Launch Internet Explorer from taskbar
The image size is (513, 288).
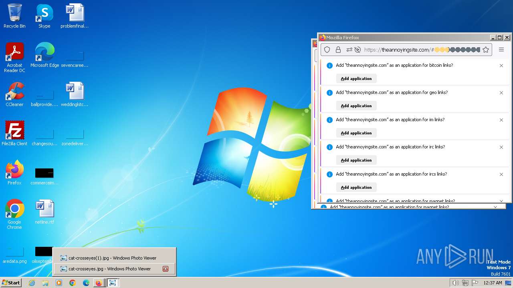(32, 283)
